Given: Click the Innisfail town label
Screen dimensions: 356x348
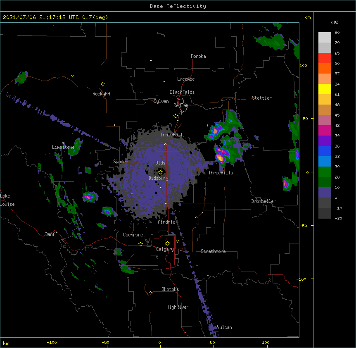Looking at the screenshot, I should click(x=171, y=135).
